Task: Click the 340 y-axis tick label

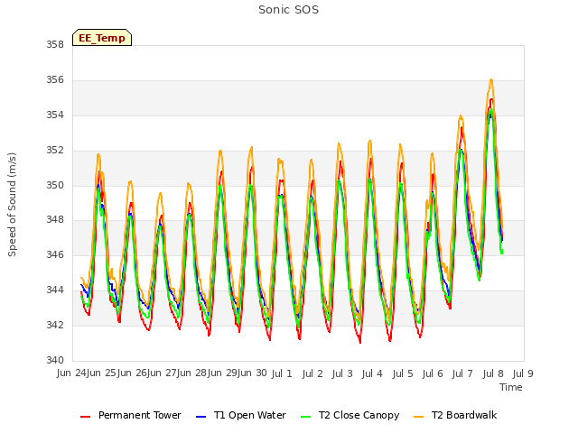Action: click(55, 360)
